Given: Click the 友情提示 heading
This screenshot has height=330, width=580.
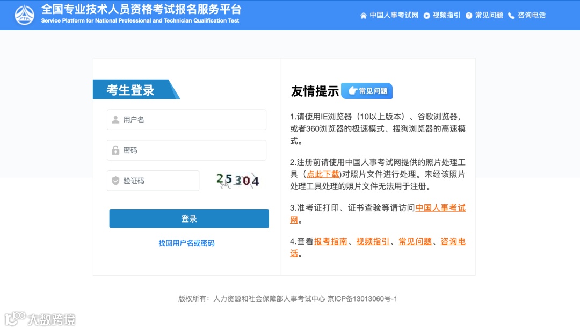Looking at the screenshot, I should [315, 91].
